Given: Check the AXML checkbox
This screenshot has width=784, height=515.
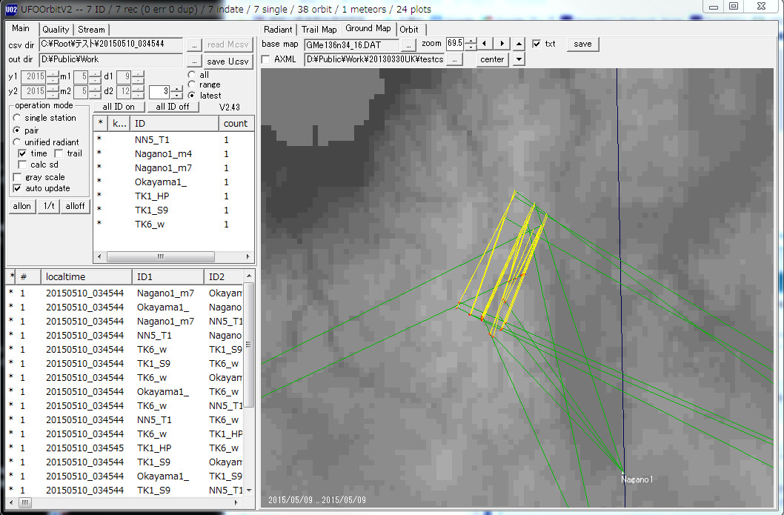Looking at the screenshot, I should (x=265, y=59).
